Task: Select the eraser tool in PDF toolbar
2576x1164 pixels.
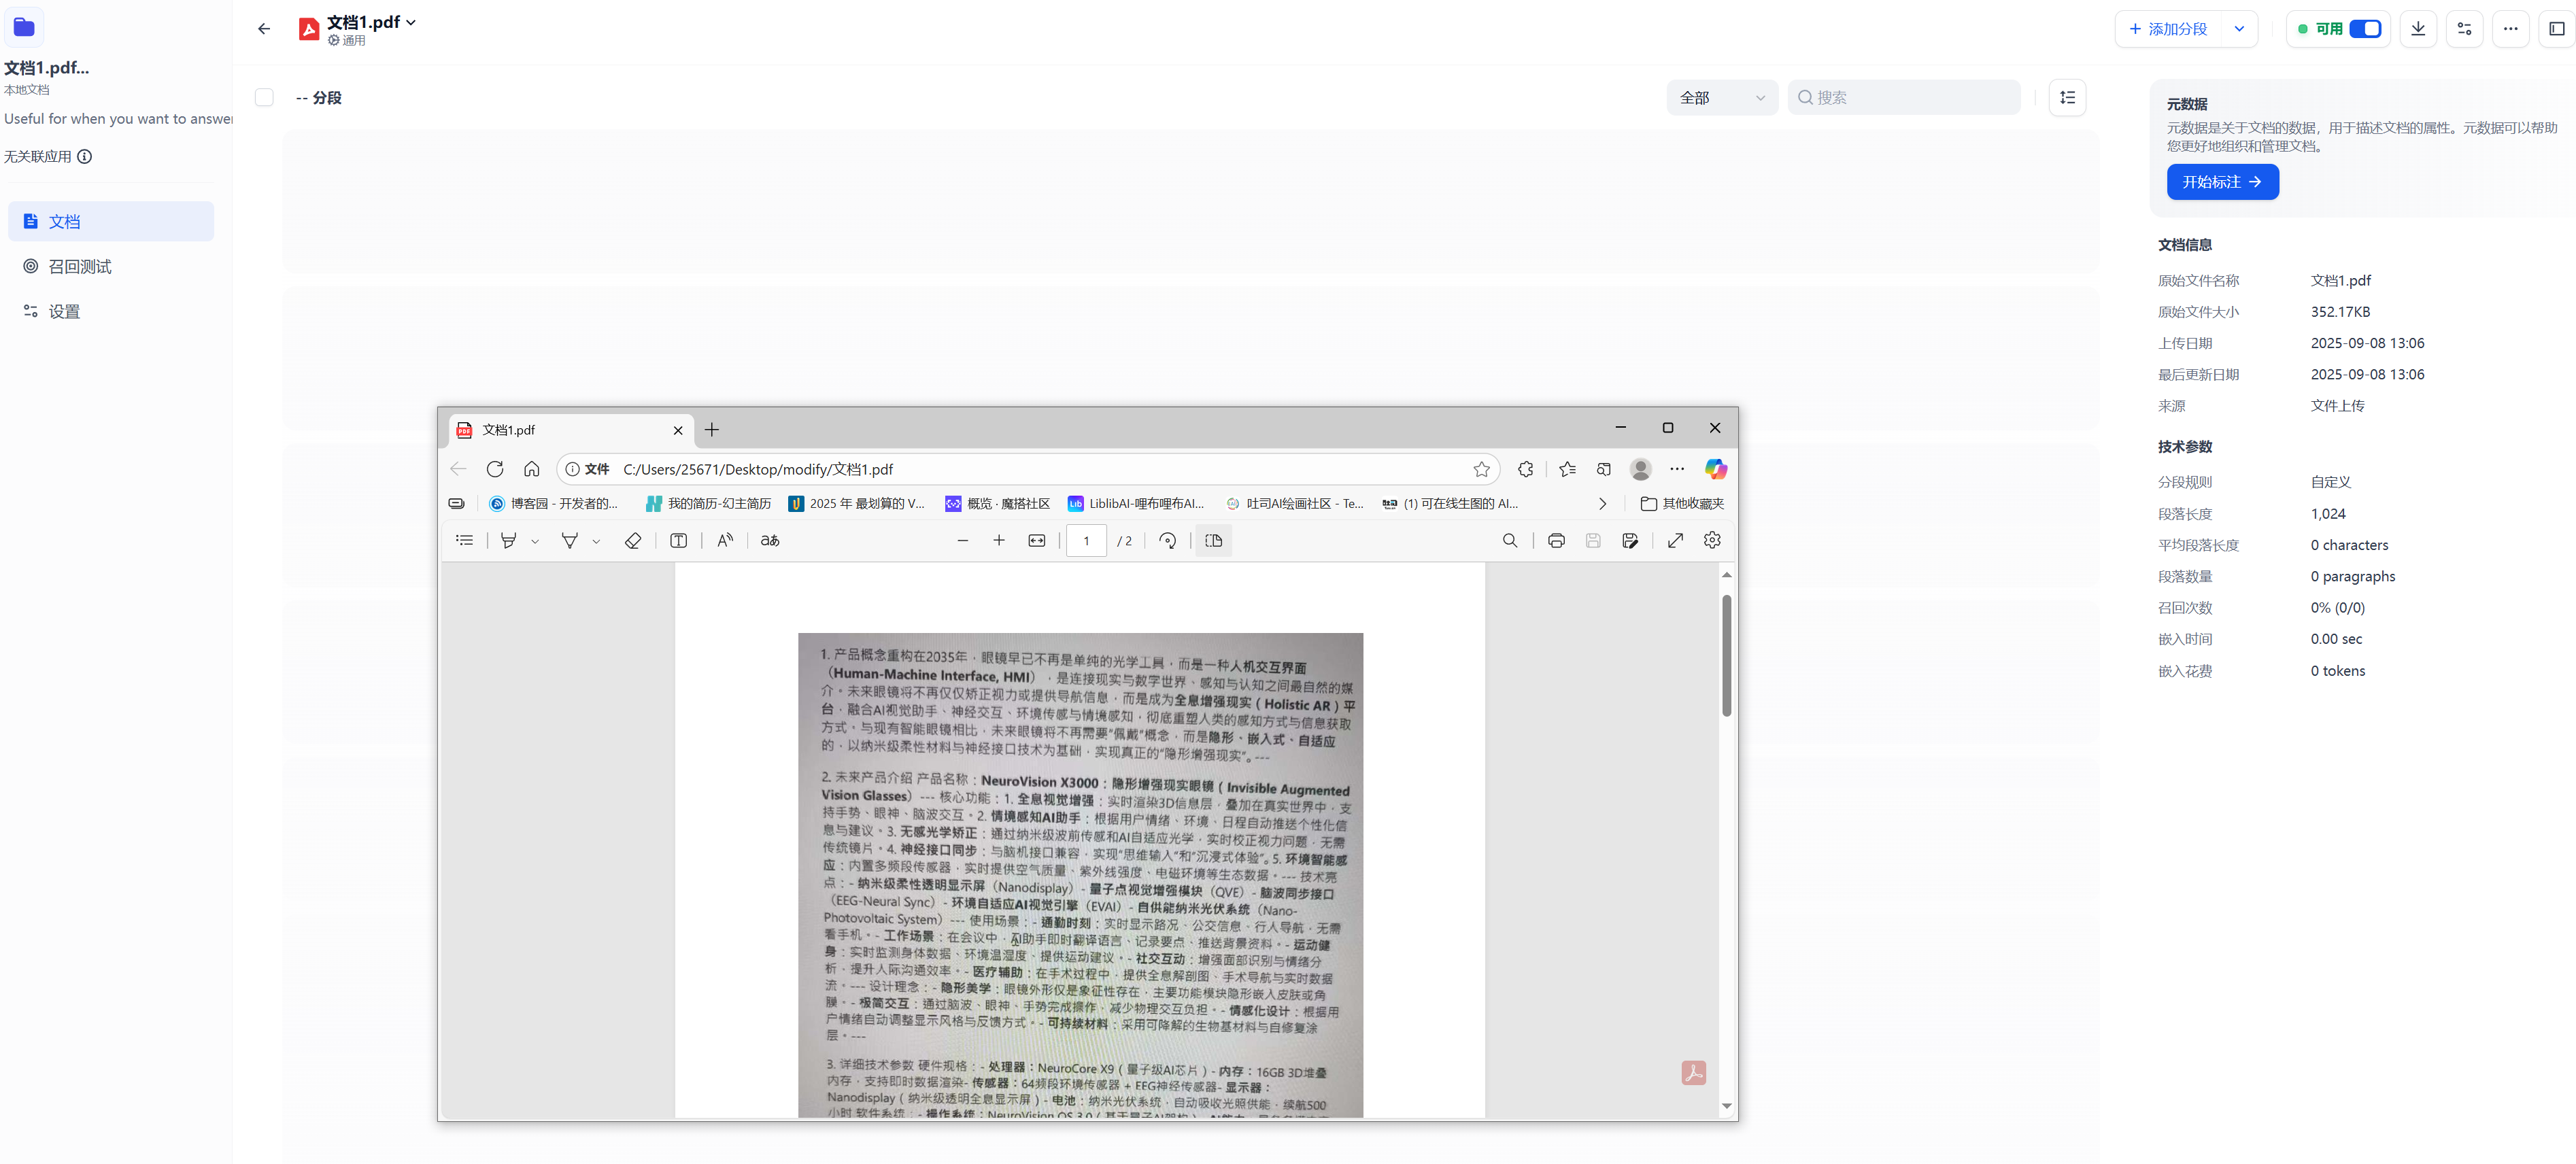Action: (x=632, y=541)
